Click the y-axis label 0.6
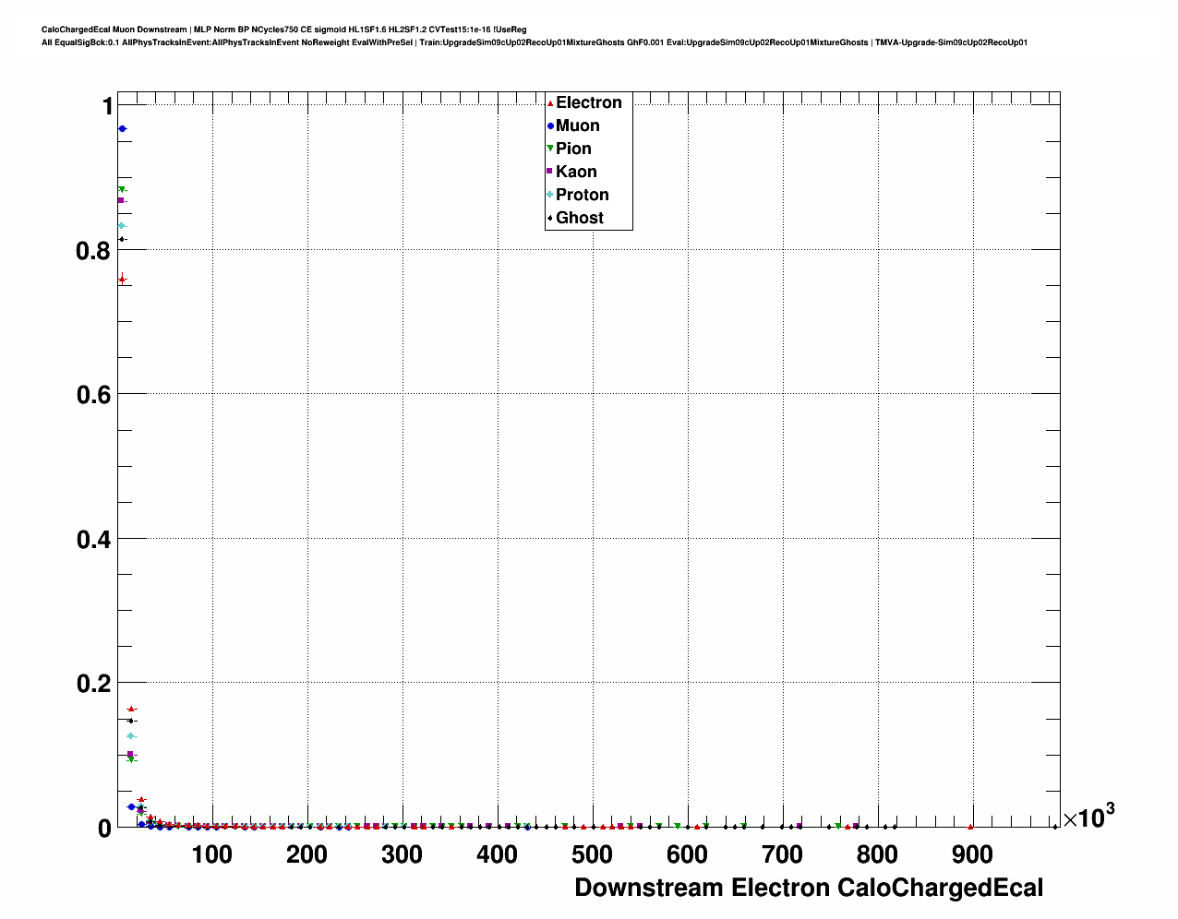Viewport: 1178px width, 919px height. point(94,394)
